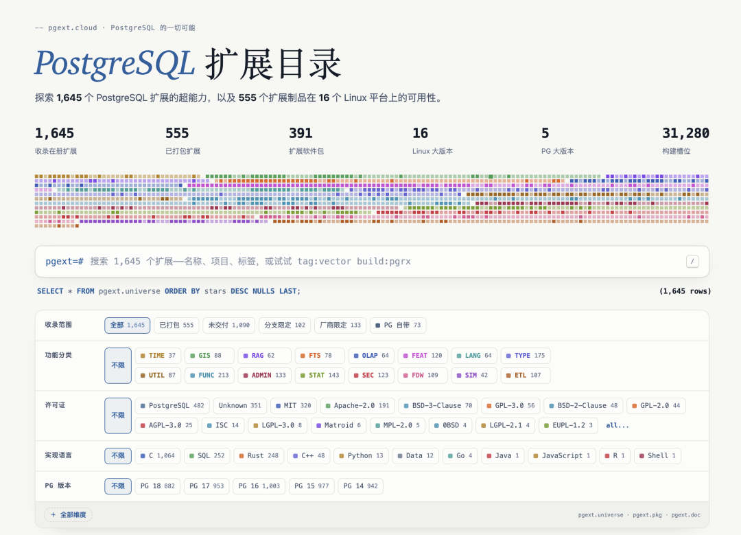Filter license by 0BSD 4

coord(450,425)
